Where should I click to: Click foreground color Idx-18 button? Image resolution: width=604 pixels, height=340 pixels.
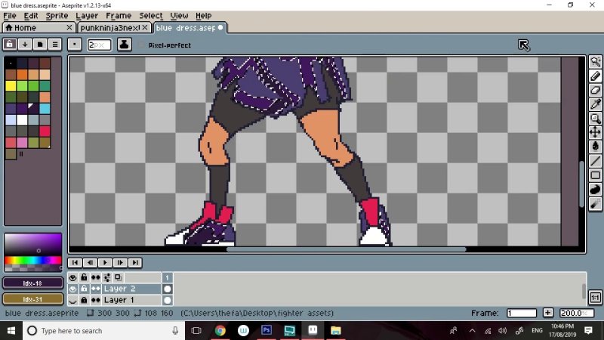pyautogui.click(x=32, y=283)
